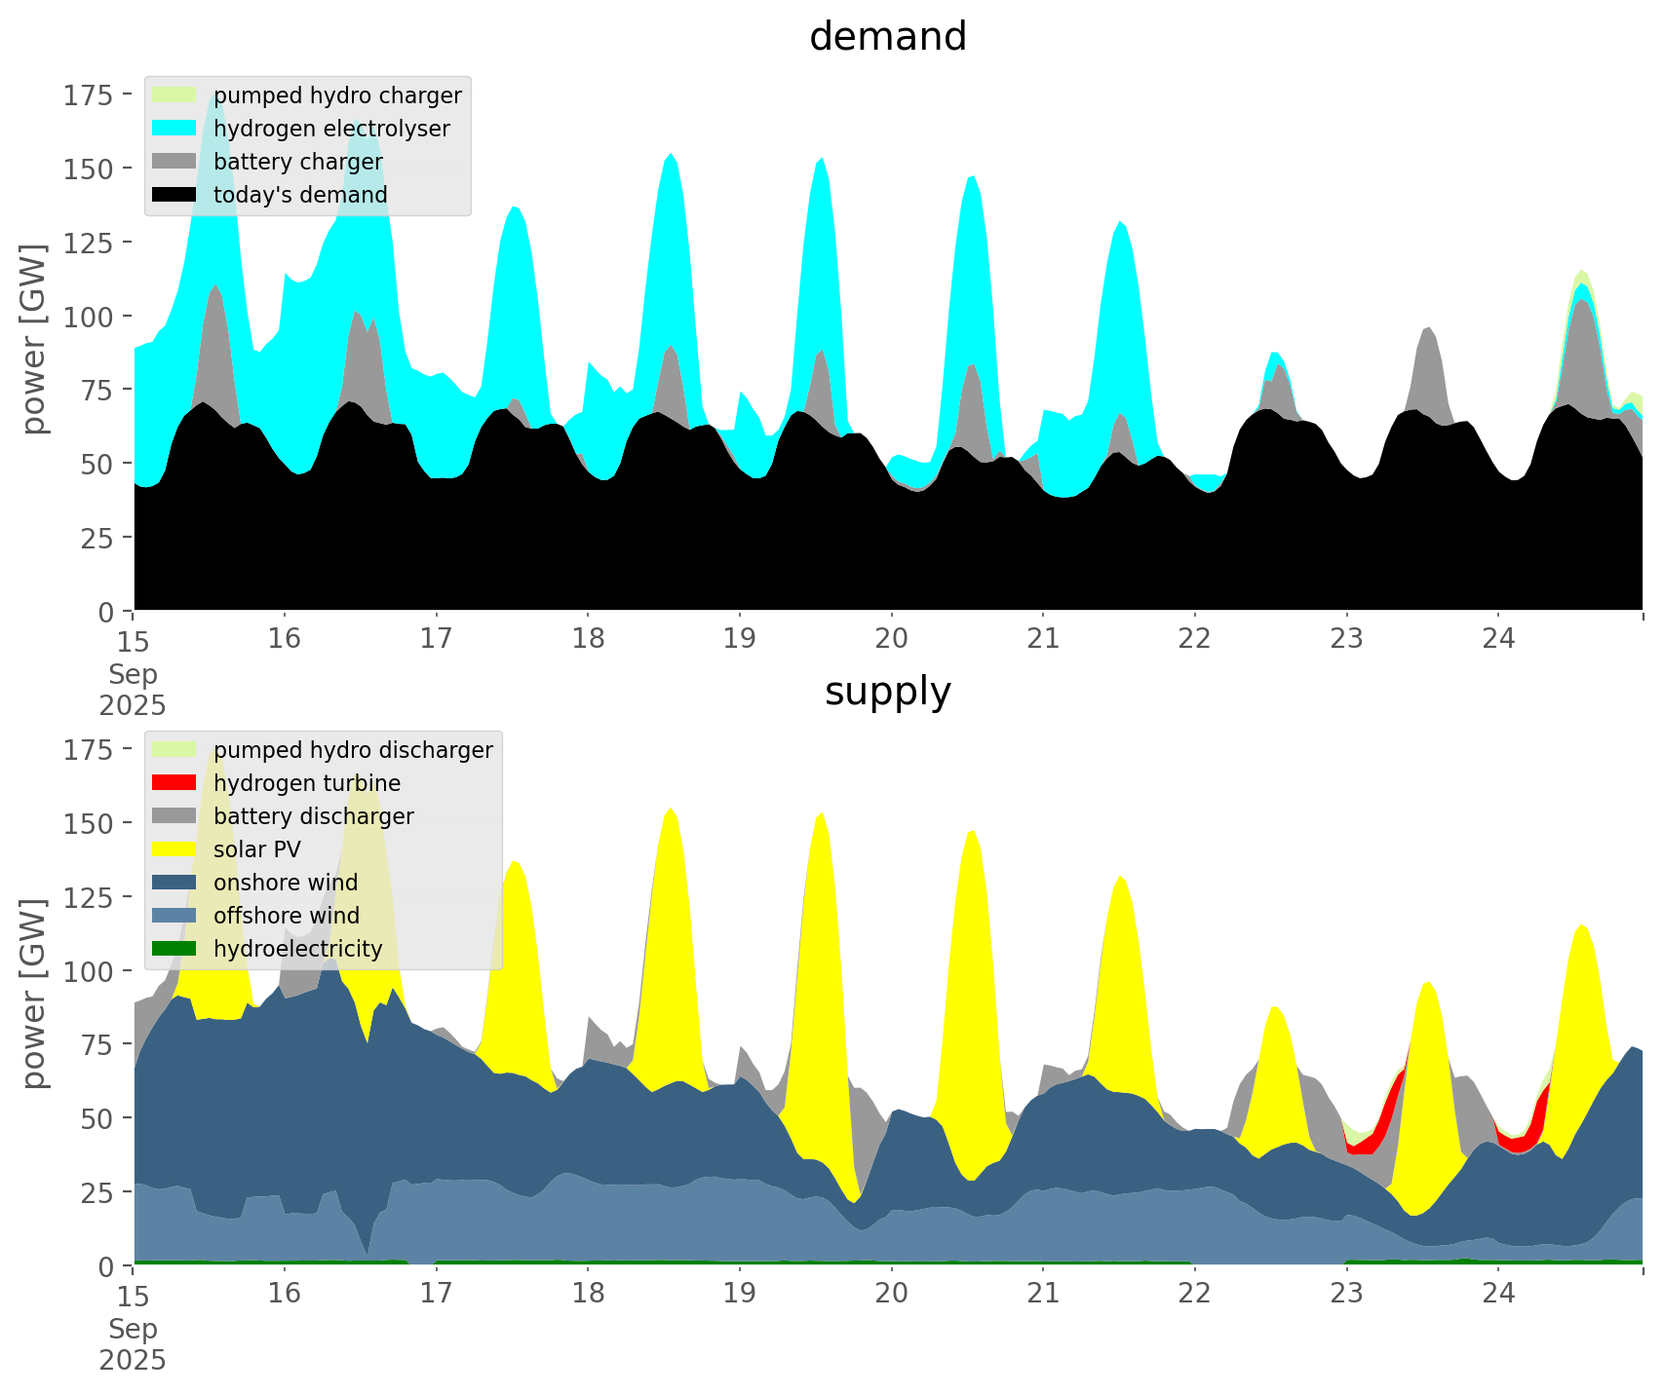Click the offshore wind legend swatch
This screenshot has width=1663, height=1394.
click(x=174, y=916)
